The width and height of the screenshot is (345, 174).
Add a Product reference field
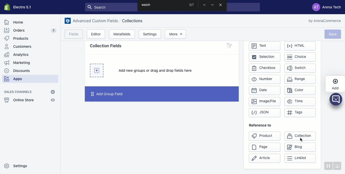pos(265,136)
